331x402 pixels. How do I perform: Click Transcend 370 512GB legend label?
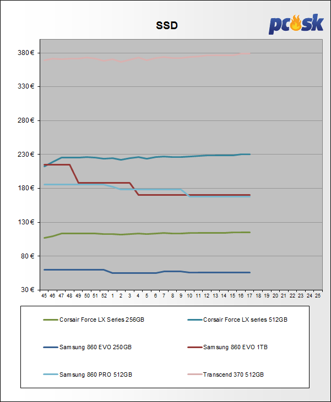[234, 375]
